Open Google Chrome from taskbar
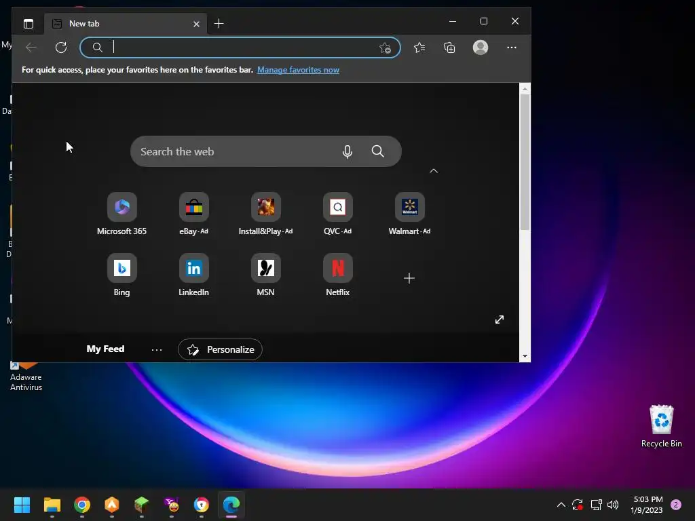This screenshot has height=521, width=695. pyautogui.click(x=82, y=505)
